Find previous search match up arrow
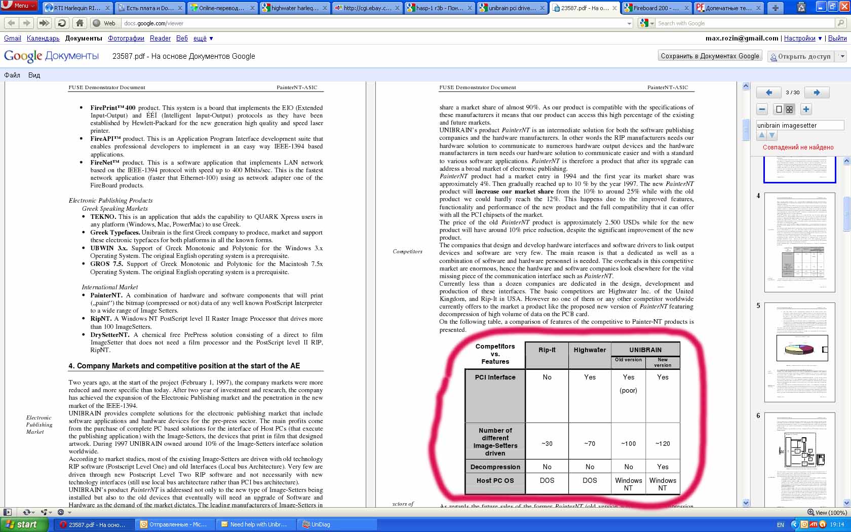The image size is (851, 532). [761, 135]
